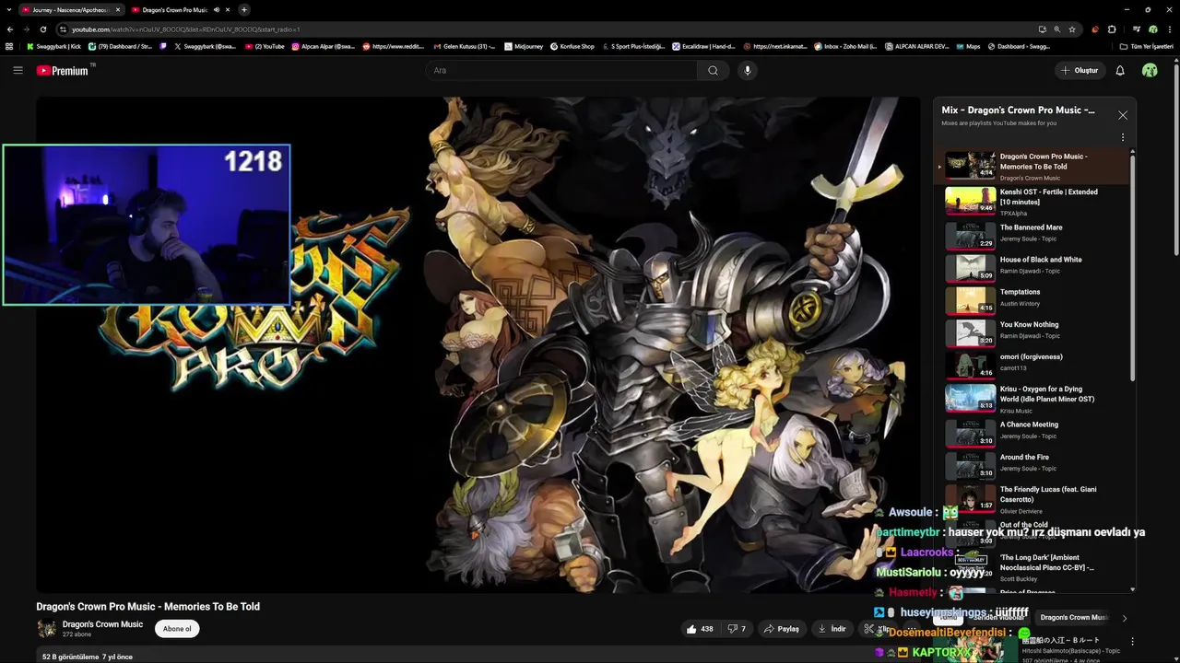This screenshot has width=1180, height=663.
Task: Go back in browser history
Action: (x=10, y=29)
